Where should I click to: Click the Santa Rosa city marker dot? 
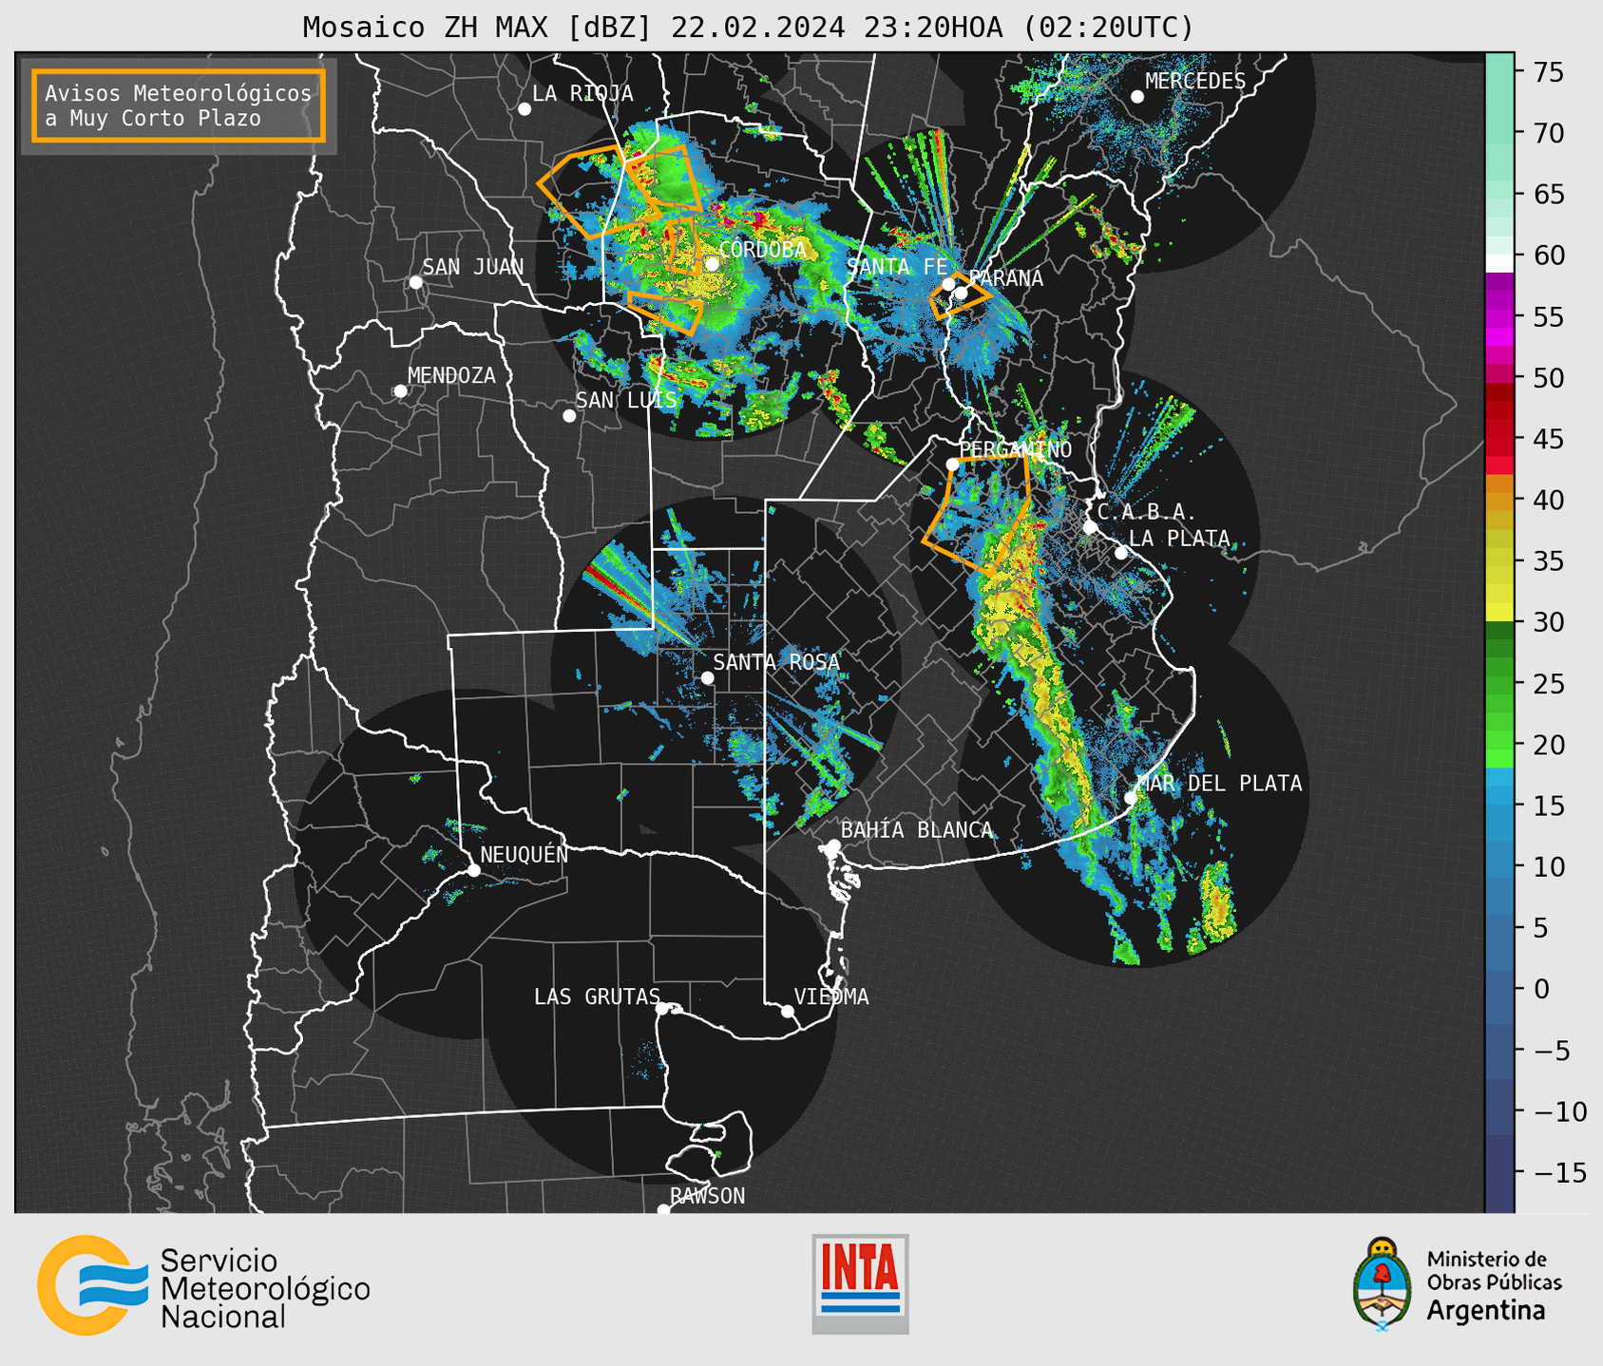tap(707, 677)
